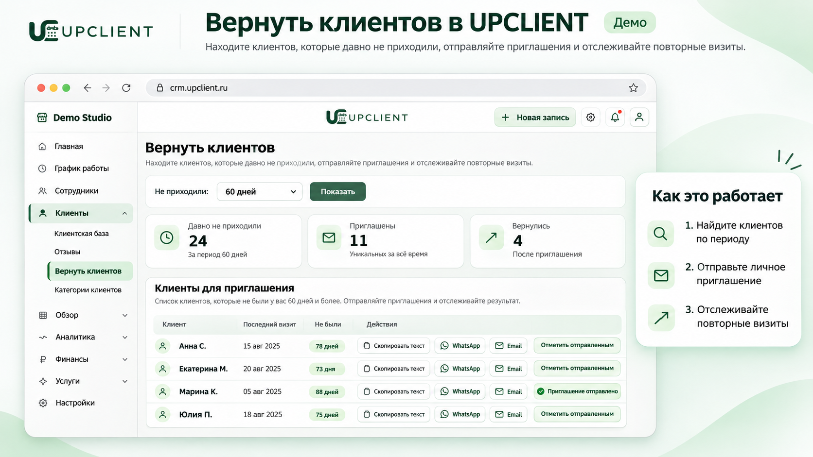The height and width of the screenshot is (457, 813).
Task: Expand the Финансы sidebar section
Action: click(x=125, y=359)
